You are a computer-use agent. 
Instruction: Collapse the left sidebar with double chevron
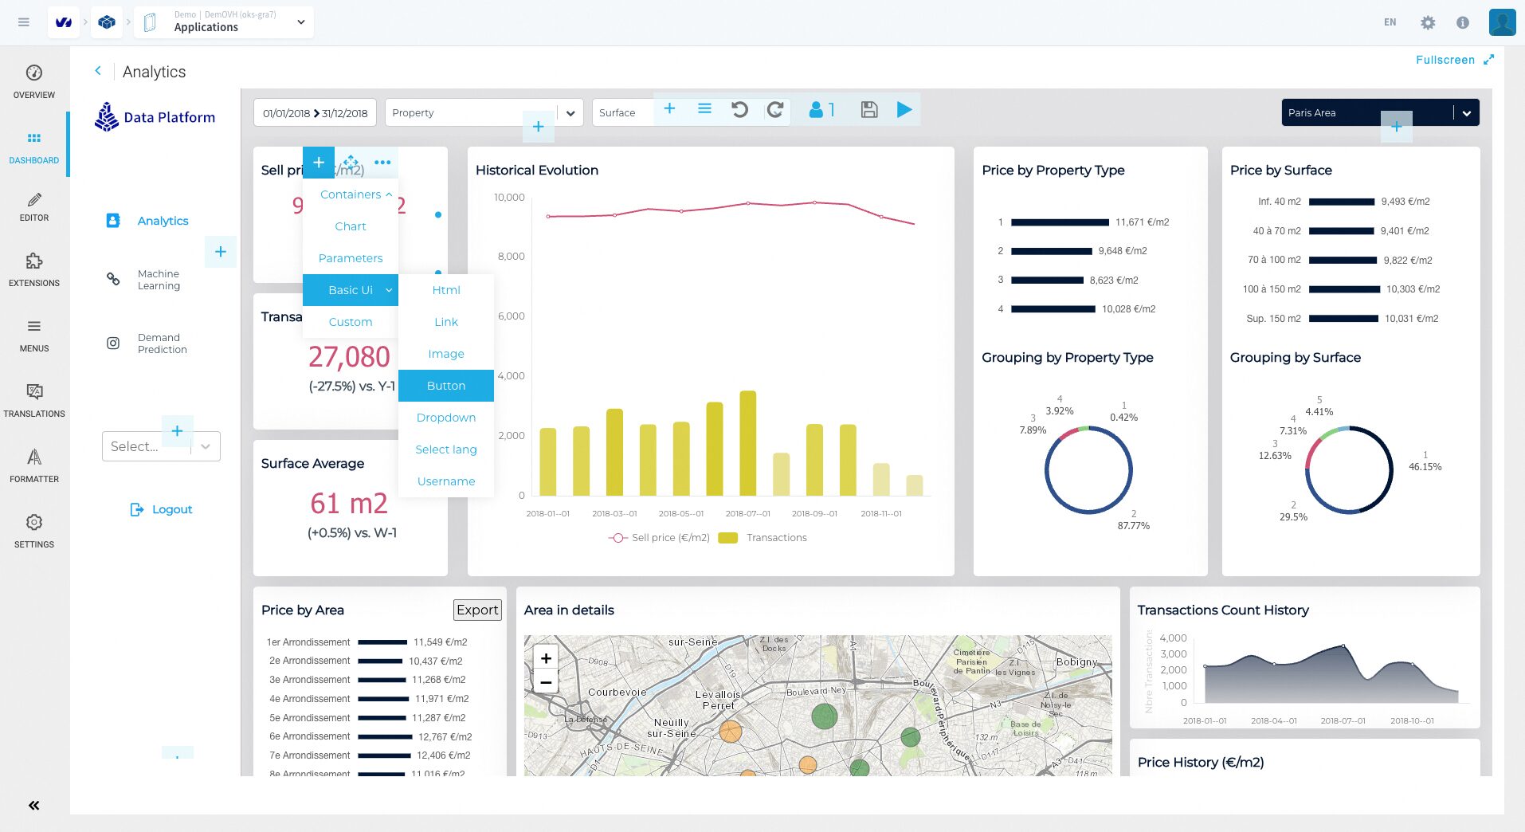33,805
